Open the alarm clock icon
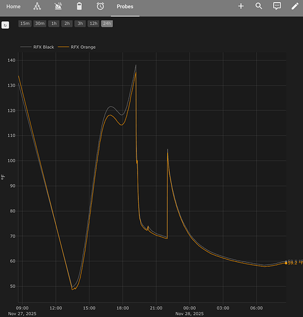The width and height of the screenshot is (303, 317). (x=100, y=6)
